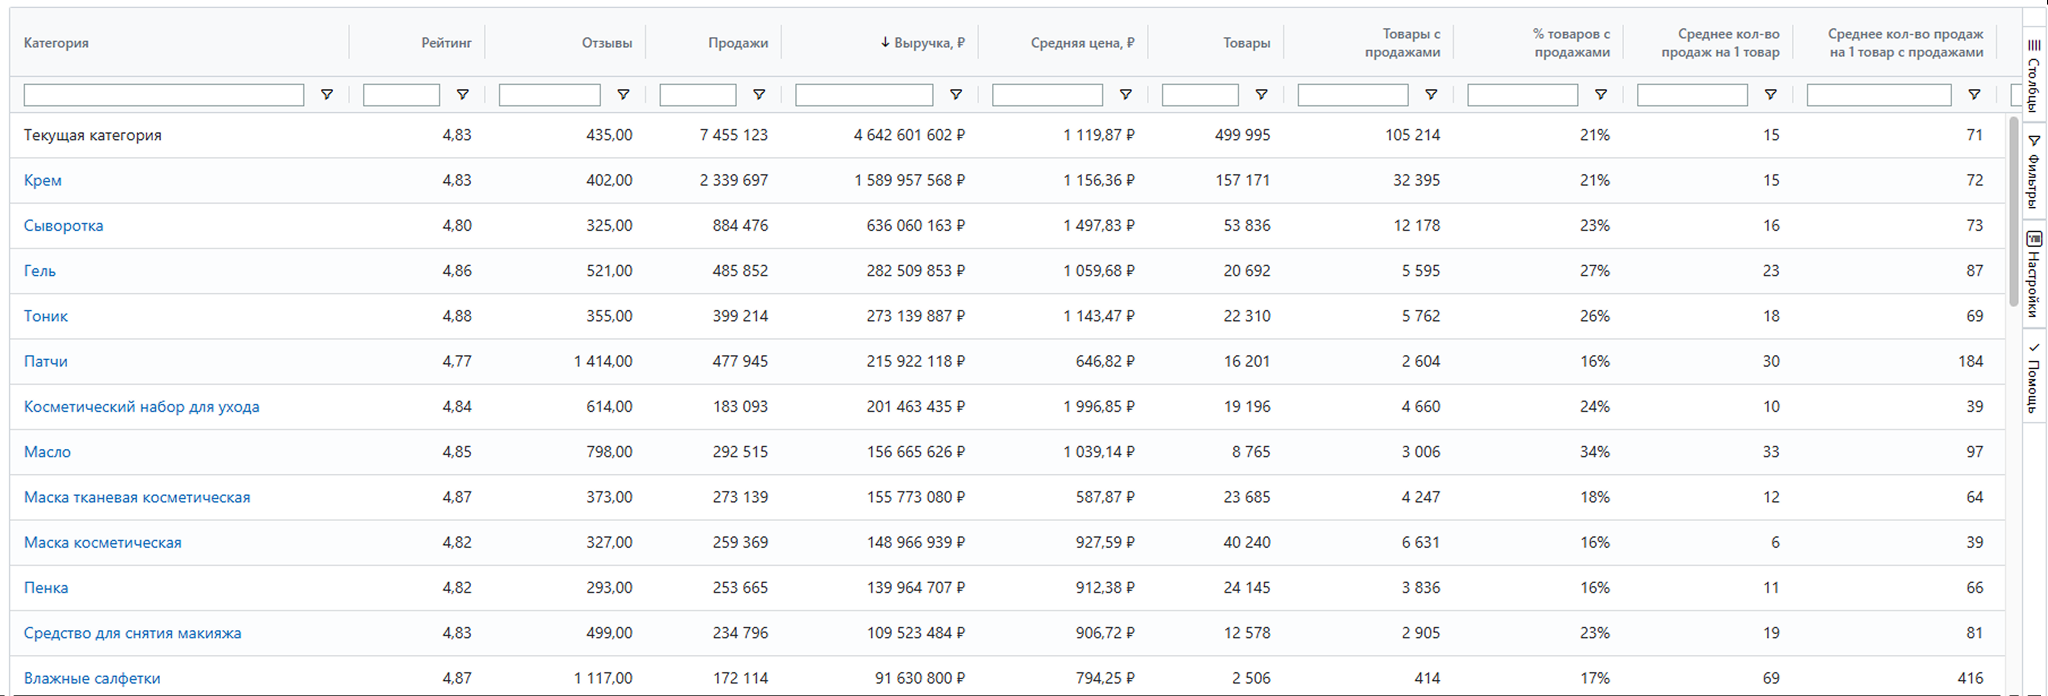Open the Влажные салфетки link
Viewport: 2048px width, 696px height.
tap(92, 678)
